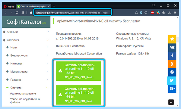Download the 64 bit dll
Screen dimensions: 181x109
[x=78, y=95]
